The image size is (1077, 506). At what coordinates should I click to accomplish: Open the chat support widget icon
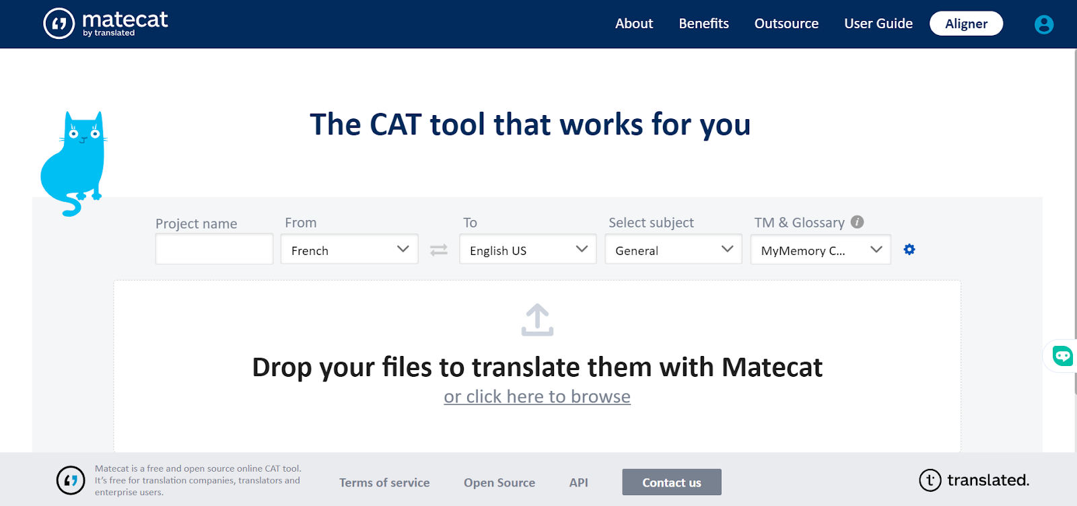click(x=1063, y=355)
